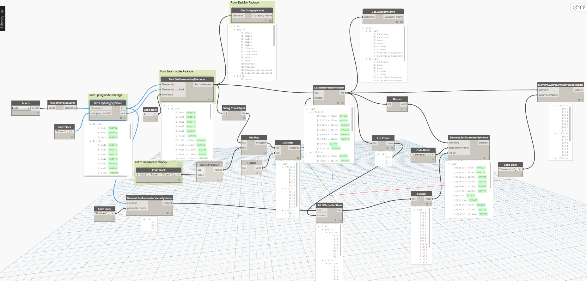
Task: Collapse [0] List in BlackBox Get.CategoryName preview
Action: coord(235,30)
